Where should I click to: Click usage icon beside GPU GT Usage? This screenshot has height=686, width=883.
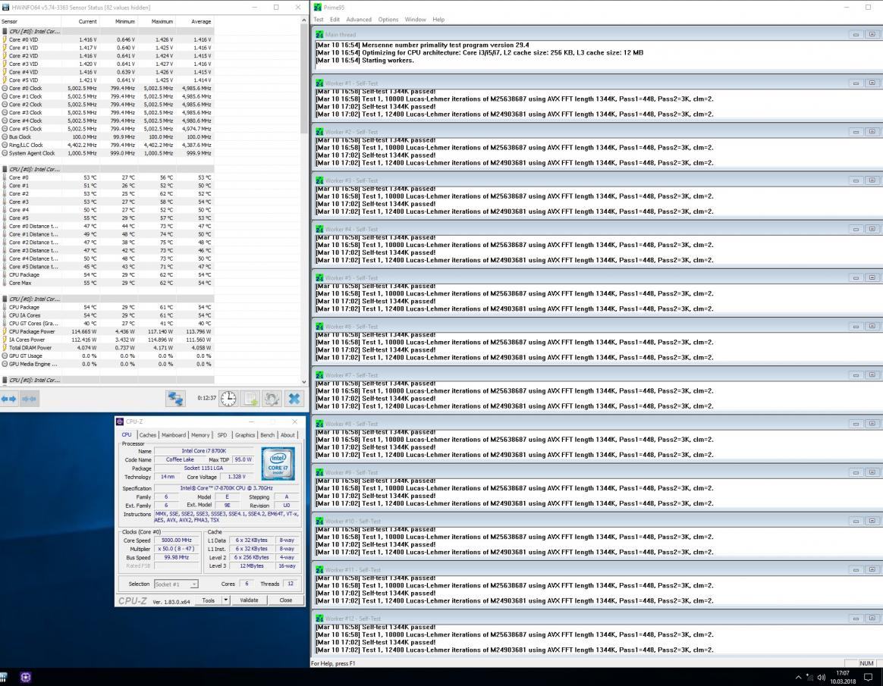point(5,356)
